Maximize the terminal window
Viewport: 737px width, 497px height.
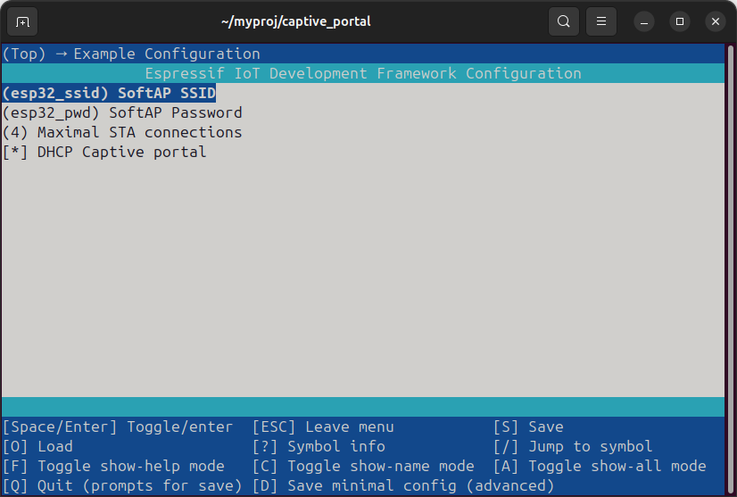click(x=680, y=21)
